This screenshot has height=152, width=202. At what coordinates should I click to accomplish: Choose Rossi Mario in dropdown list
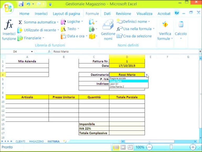pyautogui.click(x=129, y=81)
